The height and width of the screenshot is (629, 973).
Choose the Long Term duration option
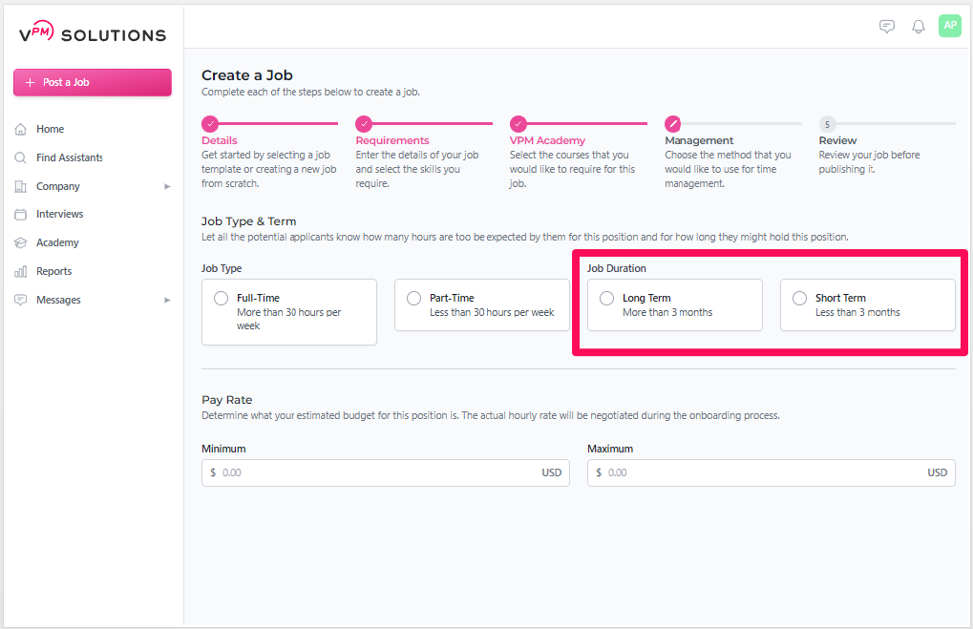click(x=607, y=299)
